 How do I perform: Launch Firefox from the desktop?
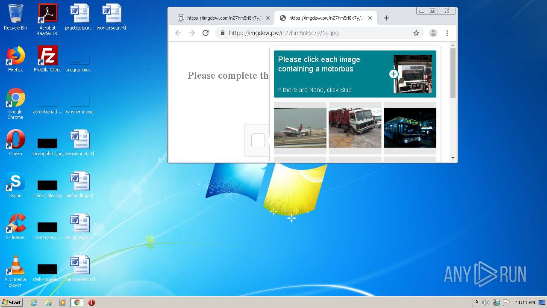click(15, 59)
